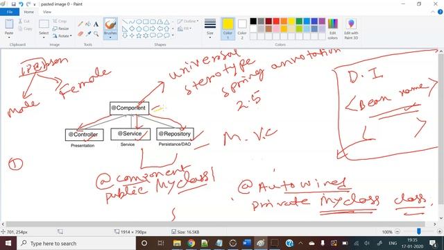
Task: Click the horizontal scrollbar of the canvas
Action: tap(215, 224)
